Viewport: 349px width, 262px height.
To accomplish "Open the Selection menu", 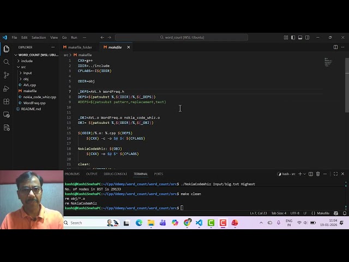I will click(39, 38).
